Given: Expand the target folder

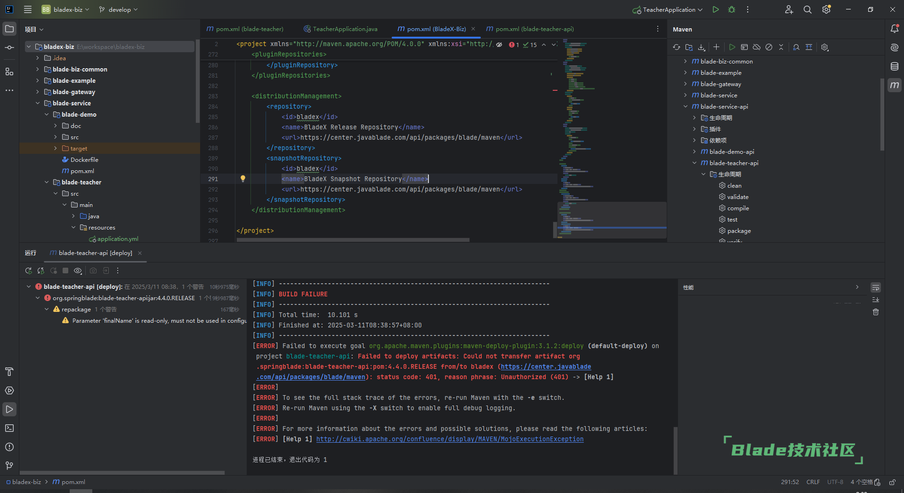Looking at the screenshot, I should [56, 148].
